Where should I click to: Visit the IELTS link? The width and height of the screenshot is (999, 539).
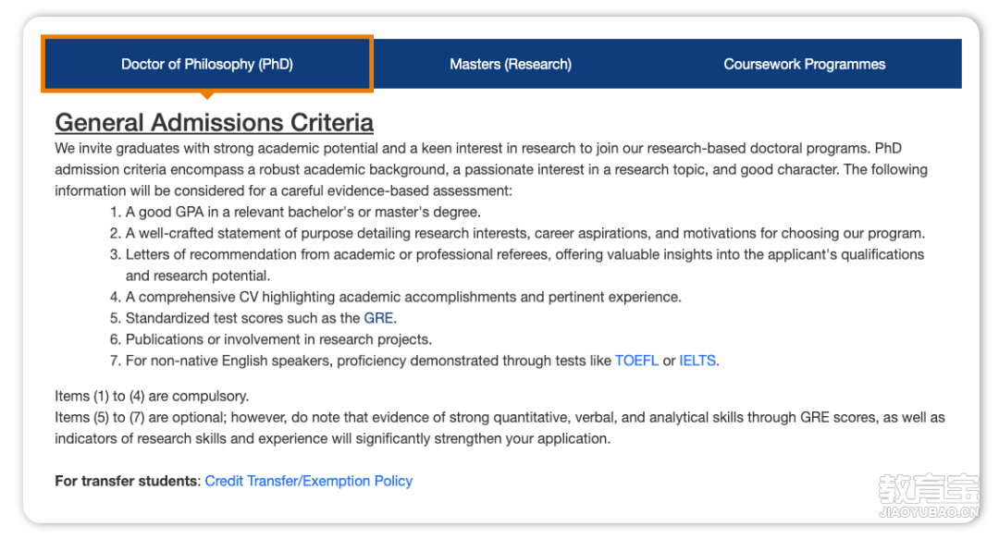[697, 361]
